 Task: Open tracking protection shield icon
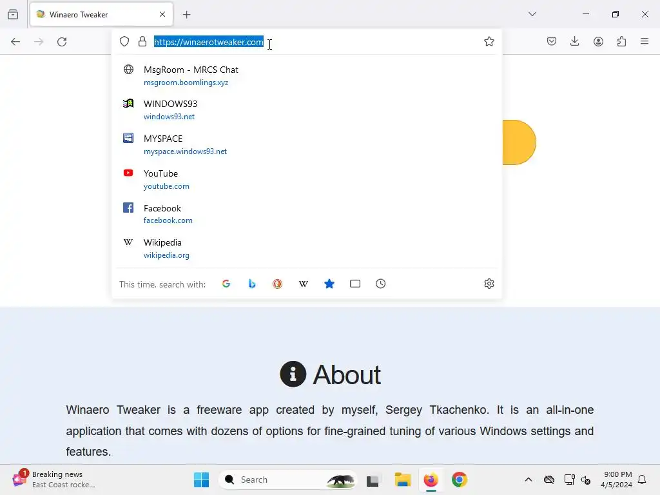coord(124,41)
